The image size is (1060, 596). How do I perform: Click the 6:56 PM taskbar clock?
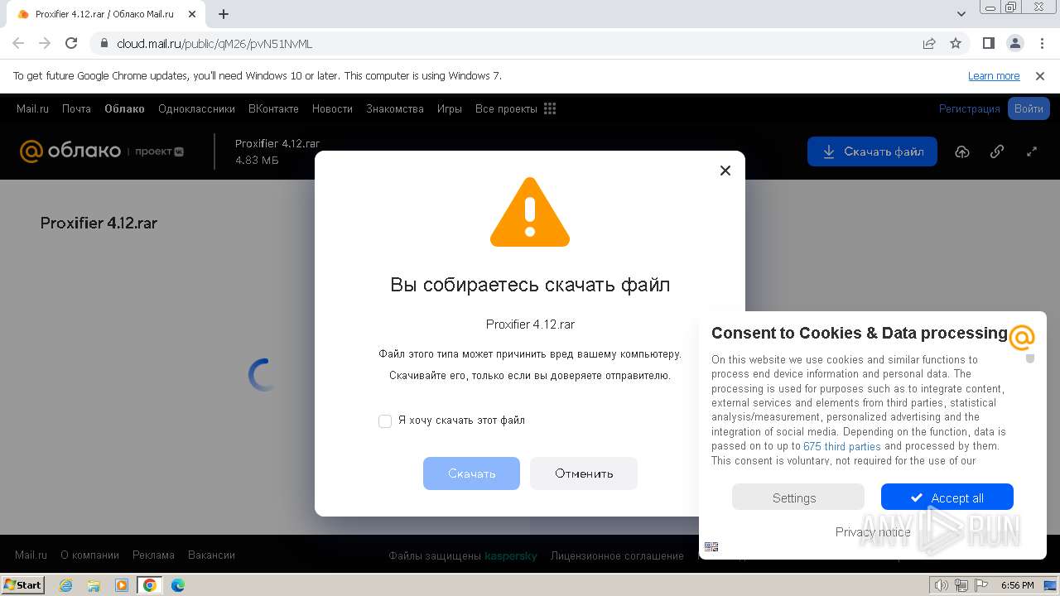point(1018,585)
